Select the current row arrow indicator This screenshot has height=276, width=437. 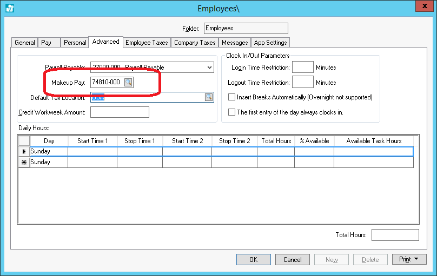pos(24,151)
